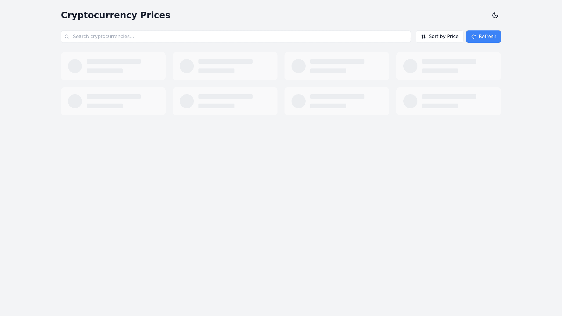Click the circle placeholder in the third top-row card
The image size is (562, 316).
click(299, 66)
